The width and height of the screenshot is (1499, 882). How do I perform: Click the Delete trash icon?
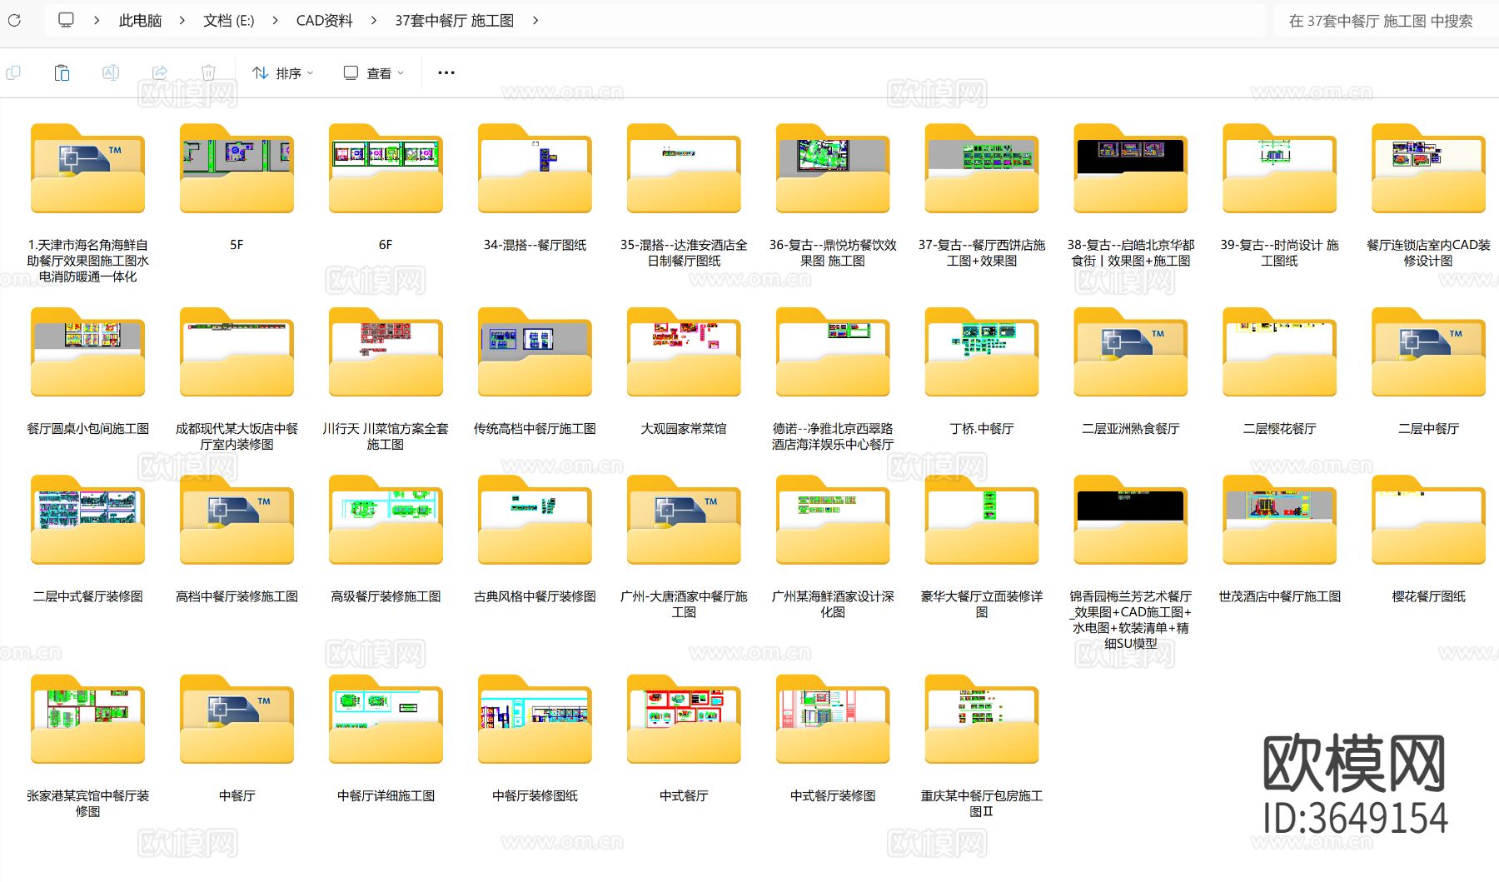click(x=208, y=72)
